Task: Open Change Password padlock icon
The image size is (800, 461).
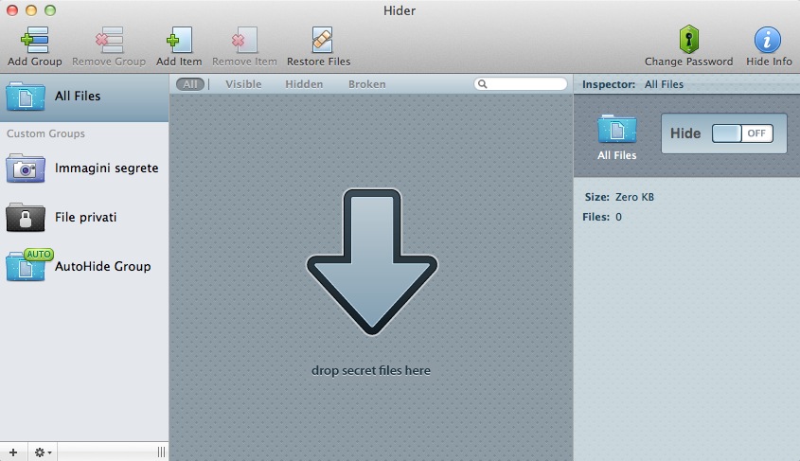Action: pyautogui.click(x=689, y=39)
